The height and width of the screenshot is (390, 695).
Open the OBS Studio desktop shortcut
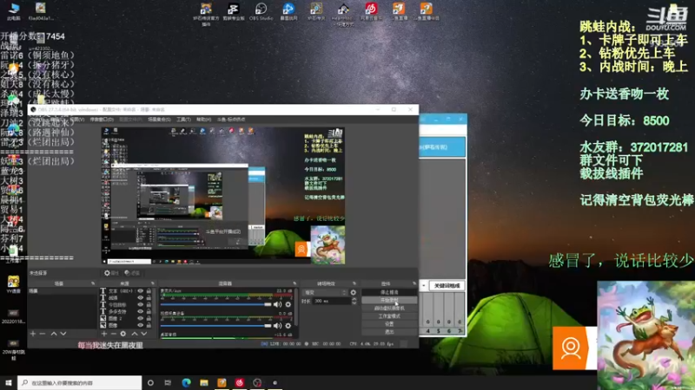[x=261, y=11]
